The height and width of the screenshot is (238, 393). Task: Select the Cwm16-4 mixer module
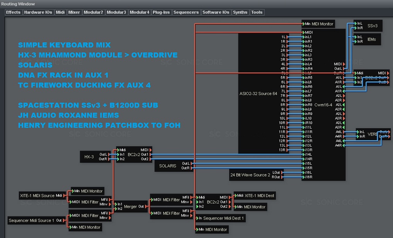point(323,105)
